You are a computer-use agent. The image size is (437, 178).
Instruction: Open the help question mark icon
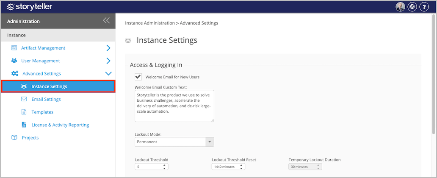[x=424, y=7]
